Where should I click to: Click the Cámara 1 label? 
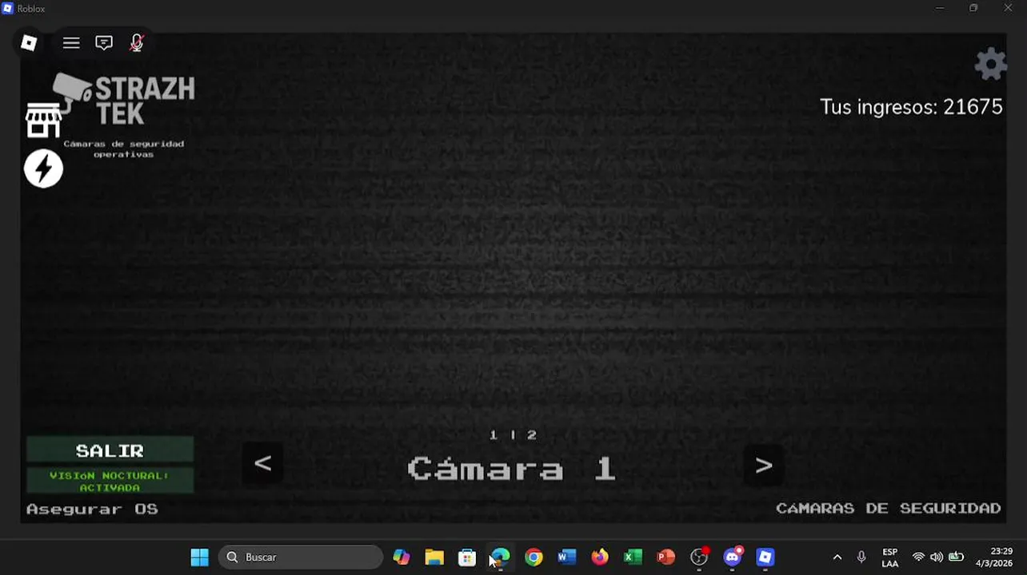(512, 469)
